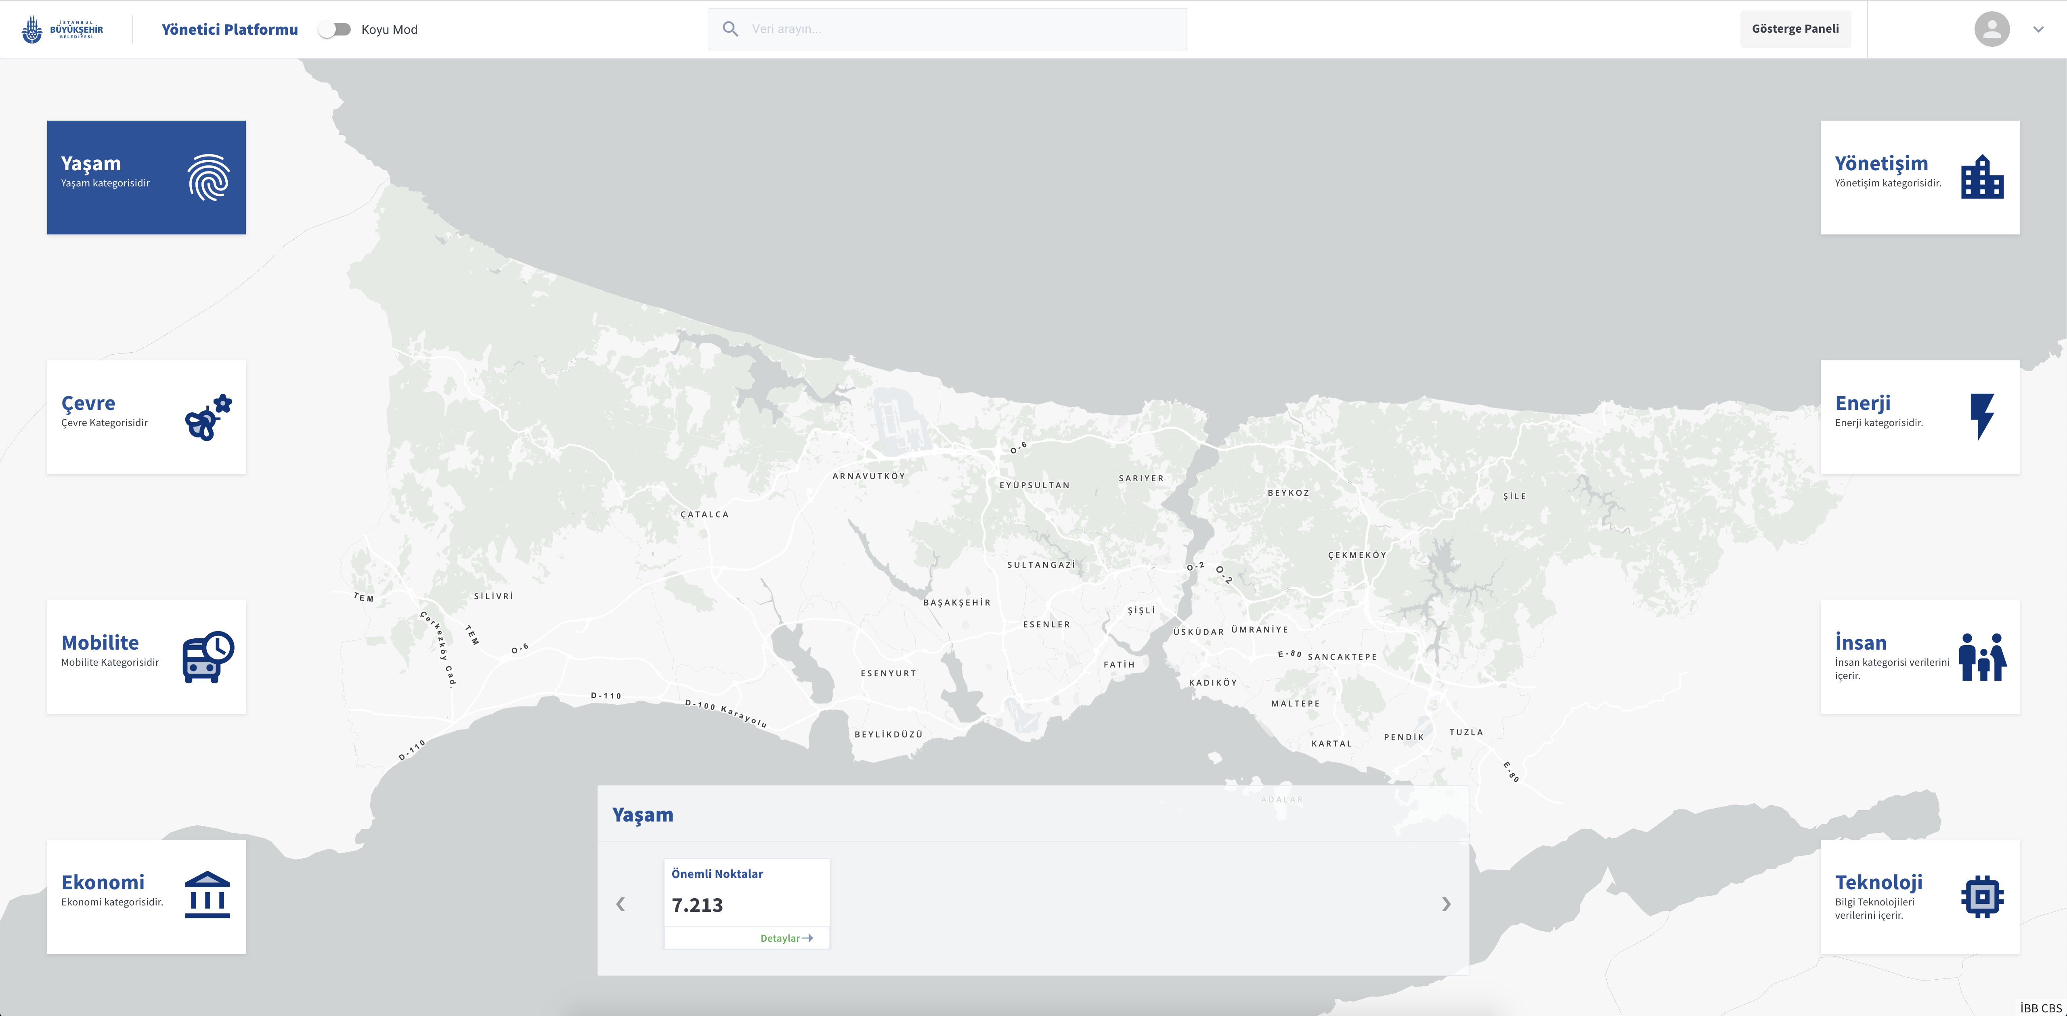This screenshot has width=2067, height=1016.
Task: Go to previous Yaşam panel card
Action: click(620, 905)
